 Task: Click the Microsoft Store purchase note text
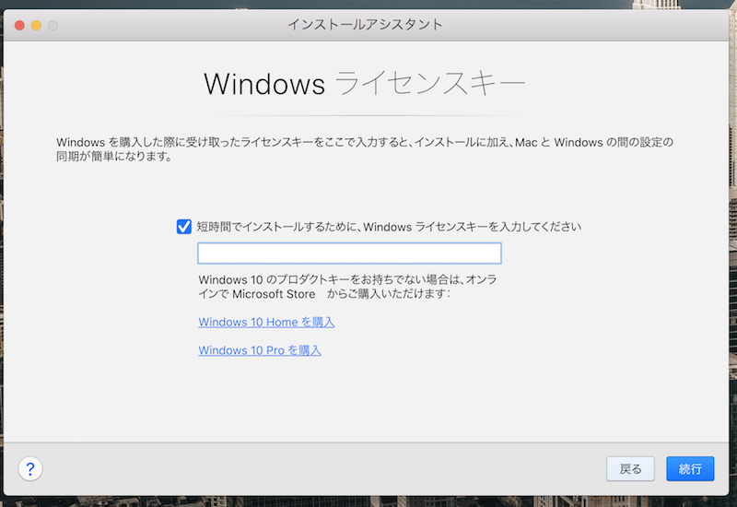[348, 286]
